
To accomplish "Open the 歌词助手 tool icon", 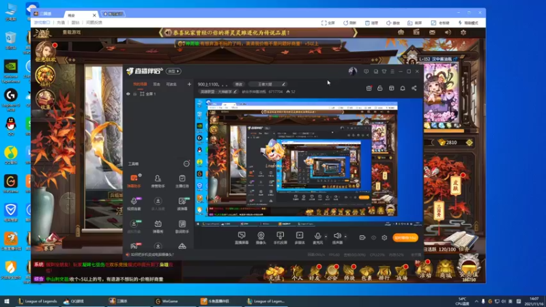I will (182, 226).
